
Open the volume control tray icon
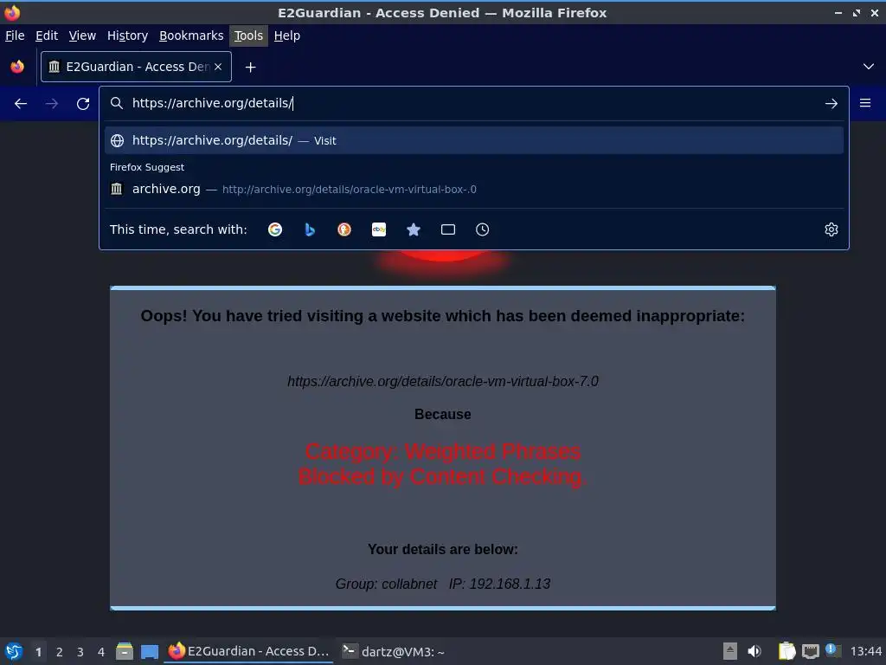(x=754, y=651)
